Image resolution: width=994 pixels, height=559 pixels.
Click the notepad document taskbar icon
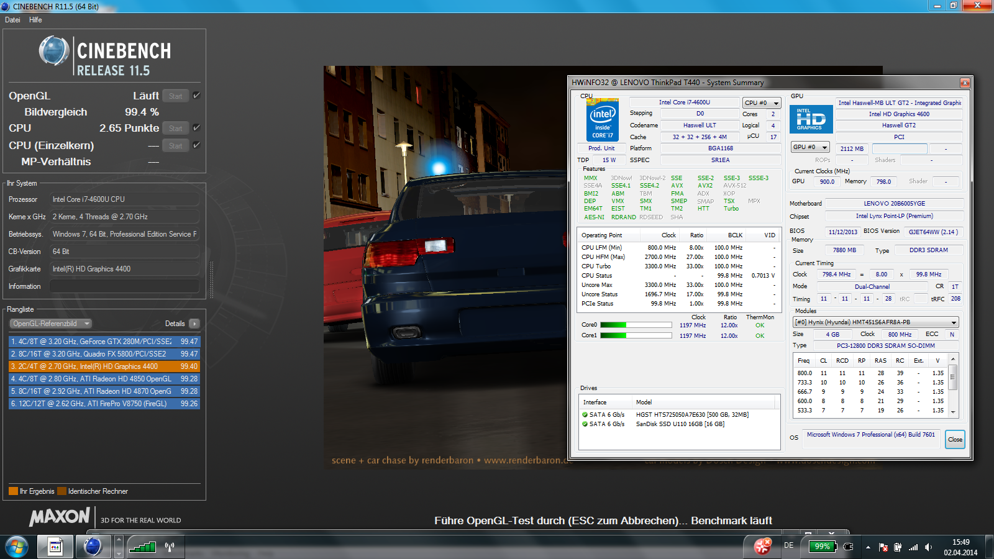(55, 547)
